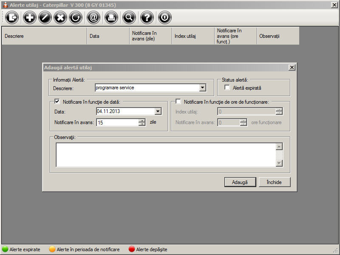Increase Notificare în avans days value
The width and height of the screenshot is (340, 255).
(x=142, y=121)
